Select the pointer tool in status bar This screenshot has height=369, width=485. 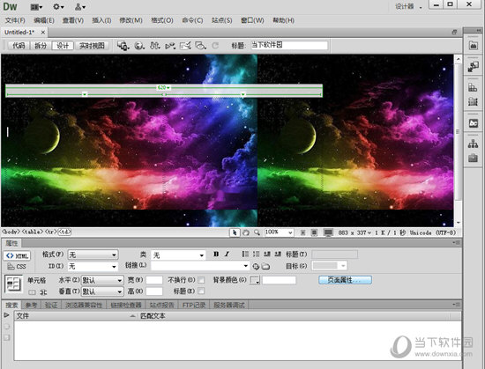235,232
